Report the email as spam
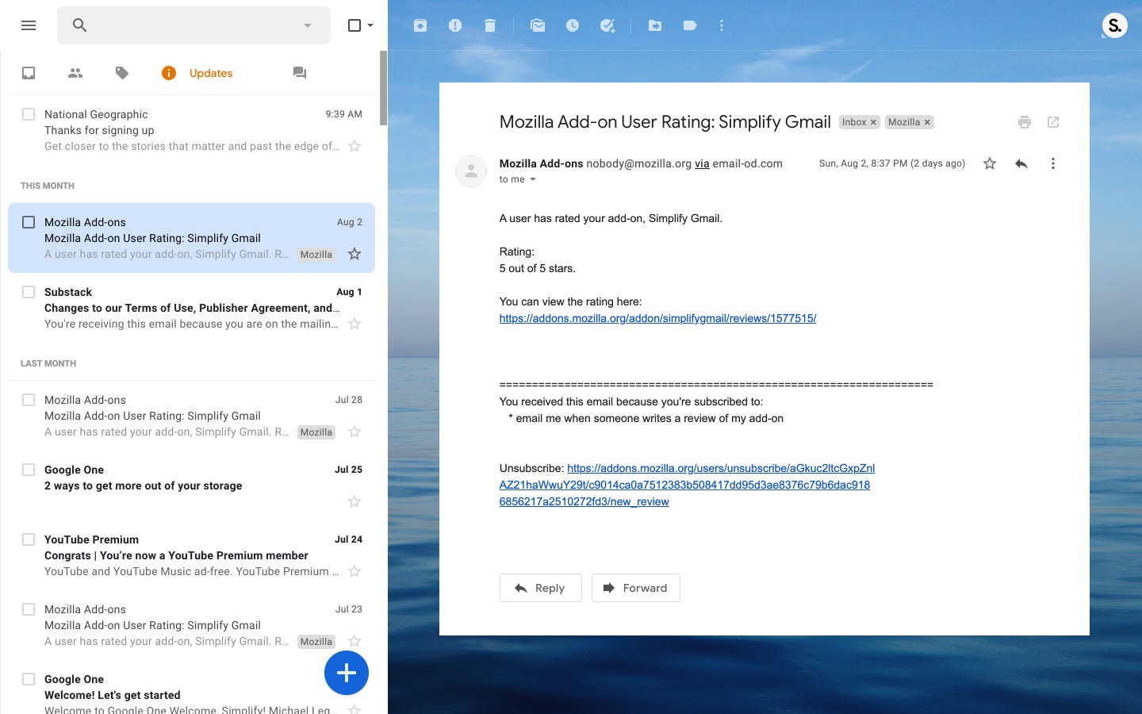Image resolution: width=1142 pixels, height=714 pixels. 455,25
